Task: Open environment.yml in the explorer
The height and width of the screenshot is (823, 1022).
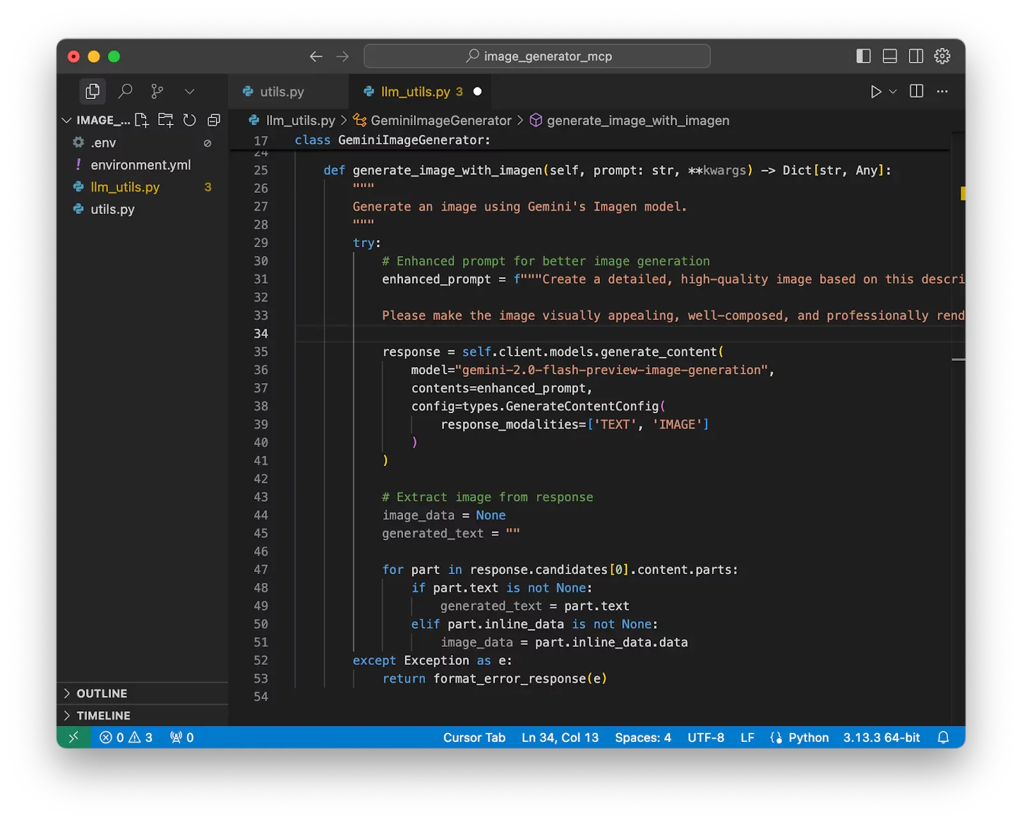Action: click(142, 165)
